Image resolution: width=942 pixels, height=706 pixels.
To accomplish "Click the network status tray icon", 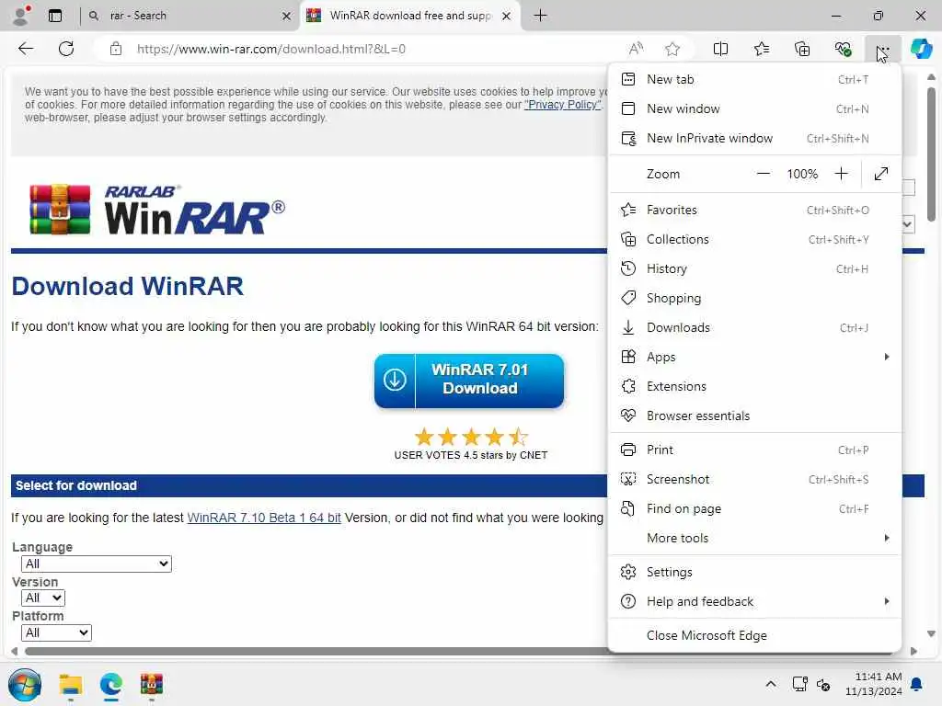I will point(799,684).
